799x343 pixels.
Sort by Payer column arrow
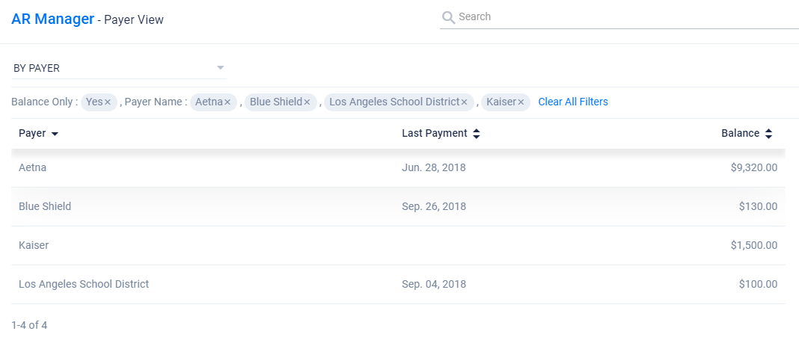pos(55,134)
